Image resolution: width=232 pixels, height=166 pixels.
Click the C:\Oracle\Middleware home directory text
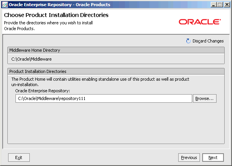[x=32, y=59]
